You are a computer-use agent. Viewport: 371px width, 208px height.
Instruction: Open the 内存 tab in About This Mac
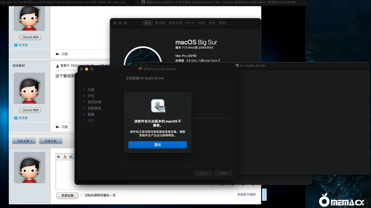202,23
